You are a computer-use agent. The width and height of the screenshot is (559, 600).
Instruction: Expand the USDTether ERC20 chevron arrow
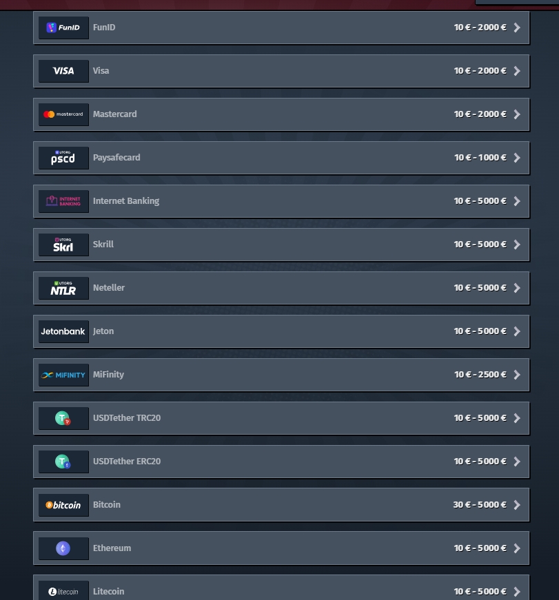click(x=517, y=462)
